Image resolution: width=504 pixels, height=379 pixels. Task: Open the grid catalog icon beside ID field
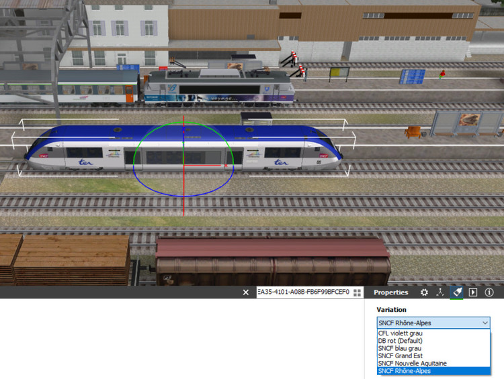click(357, 292)
